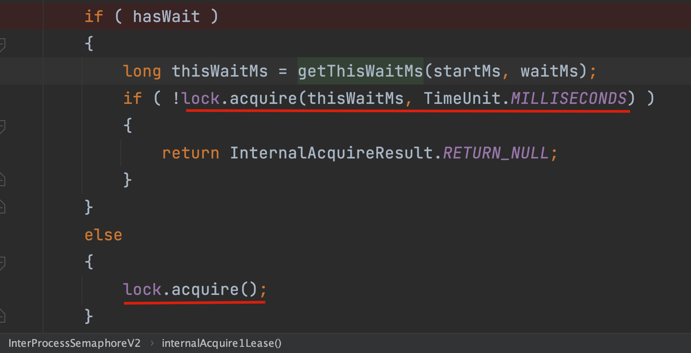Collapse fold marker at brace below else
Image resolution: width=691 pixels, height=353 pixels.
click(2, 263)
